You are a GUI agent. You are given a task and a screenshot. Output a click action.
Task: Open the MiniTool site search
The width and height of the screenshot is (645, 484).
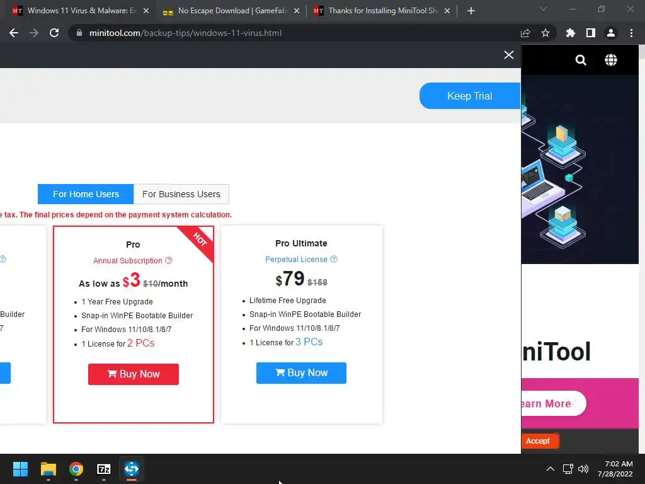tap(580, 60)
